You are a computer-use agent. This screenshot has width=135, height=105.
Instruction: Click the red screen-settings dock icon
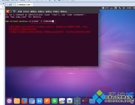85,101
